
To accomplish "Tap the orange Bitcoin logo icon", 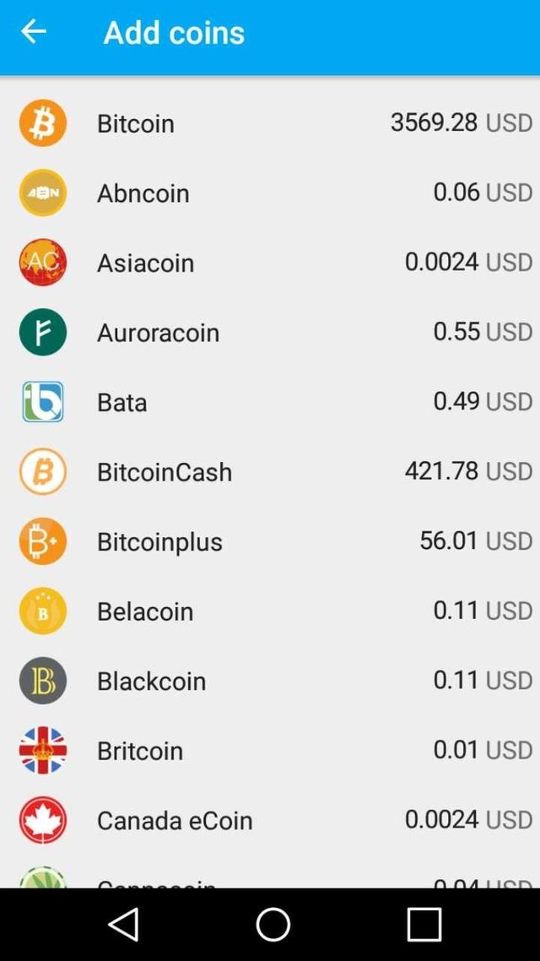I will point(43,123).
